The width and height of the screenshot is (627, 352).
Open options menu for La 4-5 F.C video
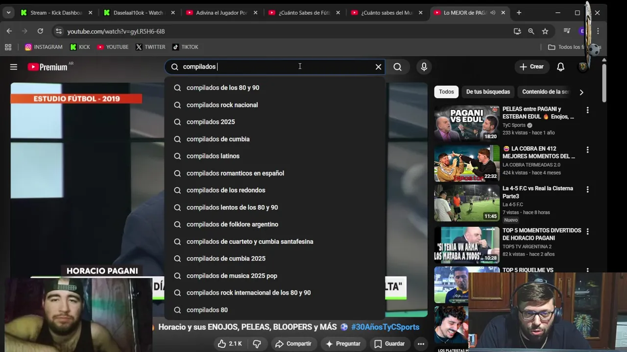pyautogui.click(x=587, y=190)
